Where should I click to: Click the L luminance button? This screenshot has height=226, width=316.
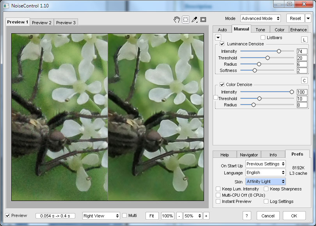point(304,40)
